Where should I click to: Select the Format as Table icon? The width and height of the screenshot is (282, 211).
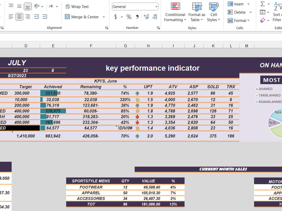[197, 12]
